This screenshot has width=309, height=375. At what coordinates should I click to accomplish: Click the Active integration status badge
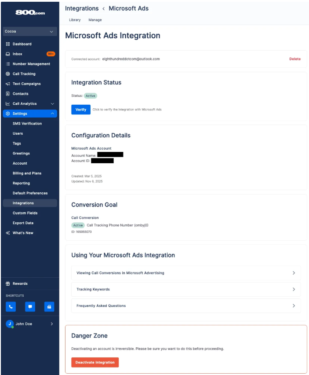(x=90, y=96)
